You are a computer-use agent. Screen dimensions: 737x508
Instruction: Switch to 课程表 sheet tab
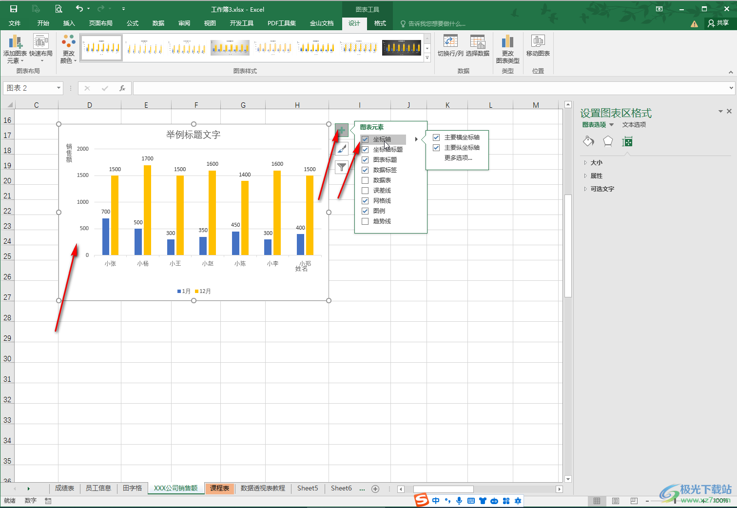click(x=220, y=488)
